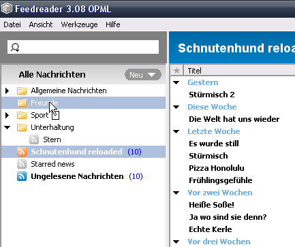
Task: Click the Vor drei Wochen group label
Action: click(x=219, y=242)
